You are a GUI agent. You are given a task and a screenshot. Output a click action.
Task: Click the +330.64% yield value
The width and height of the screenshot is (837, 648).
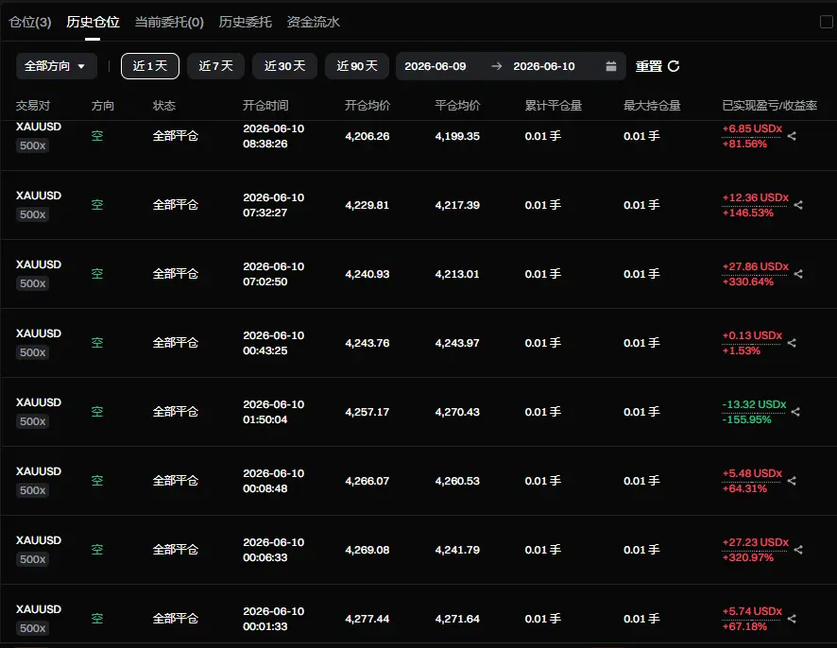coord(747,281)
